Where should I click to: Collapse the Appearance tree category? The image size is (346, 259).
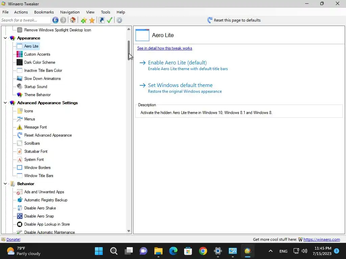click(5, 38)
